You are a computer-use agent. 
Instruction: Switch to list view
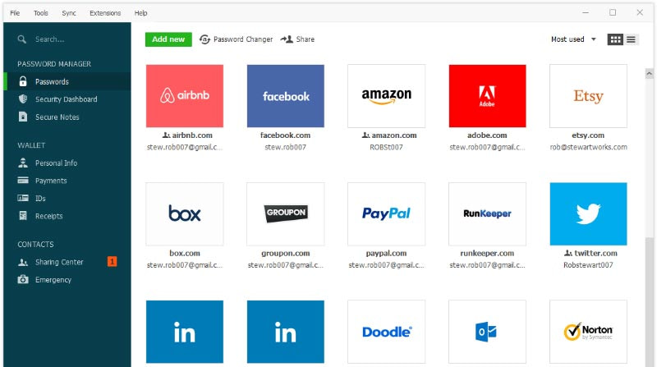(631, 39)
